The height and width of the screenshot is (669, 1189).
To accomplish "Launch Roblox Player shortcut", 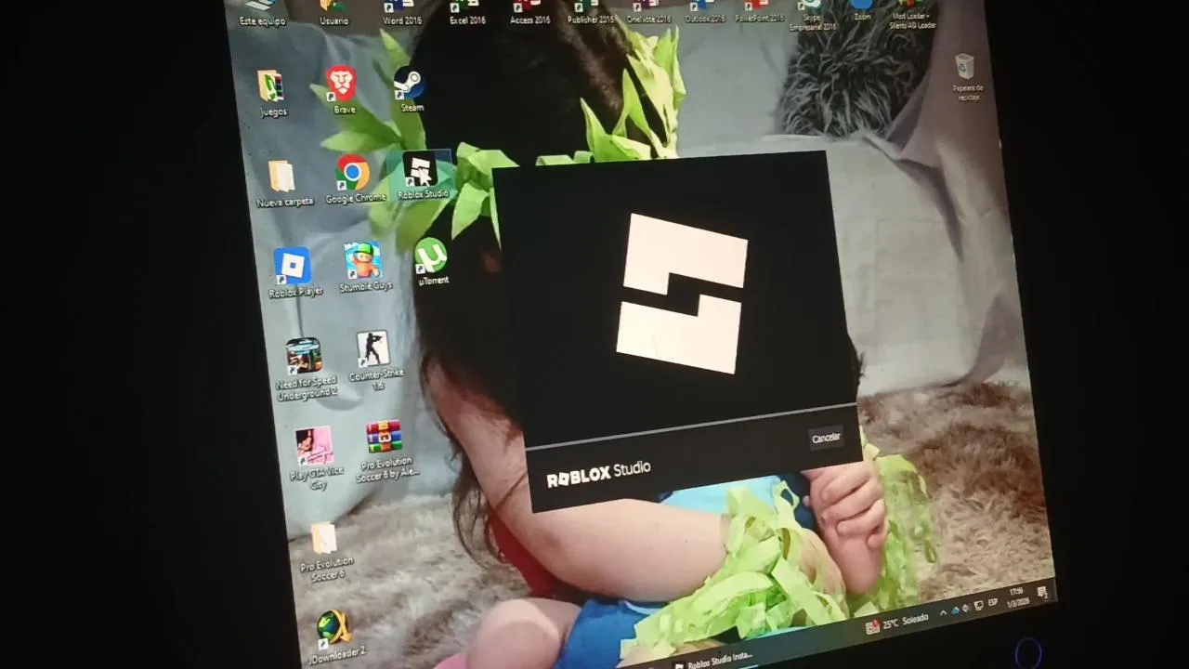I will (294, 273).
